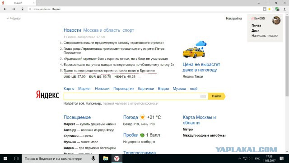Open the browser menu hamburger icon

[259, 3]
